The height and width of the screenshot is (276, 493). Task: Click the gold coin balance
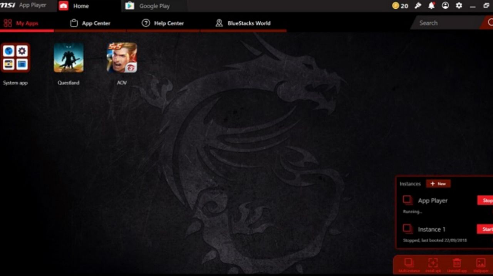point(400,6)
